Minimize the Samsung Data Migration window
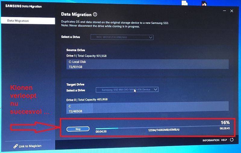Screen dimensions: 241x153 pos(224,11)
